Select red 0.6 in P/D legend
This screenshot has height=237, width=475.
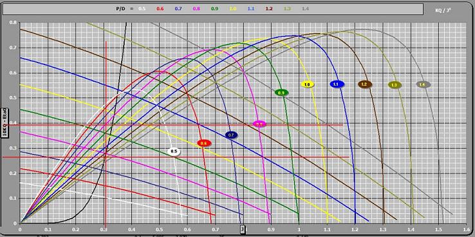point(160,9)
